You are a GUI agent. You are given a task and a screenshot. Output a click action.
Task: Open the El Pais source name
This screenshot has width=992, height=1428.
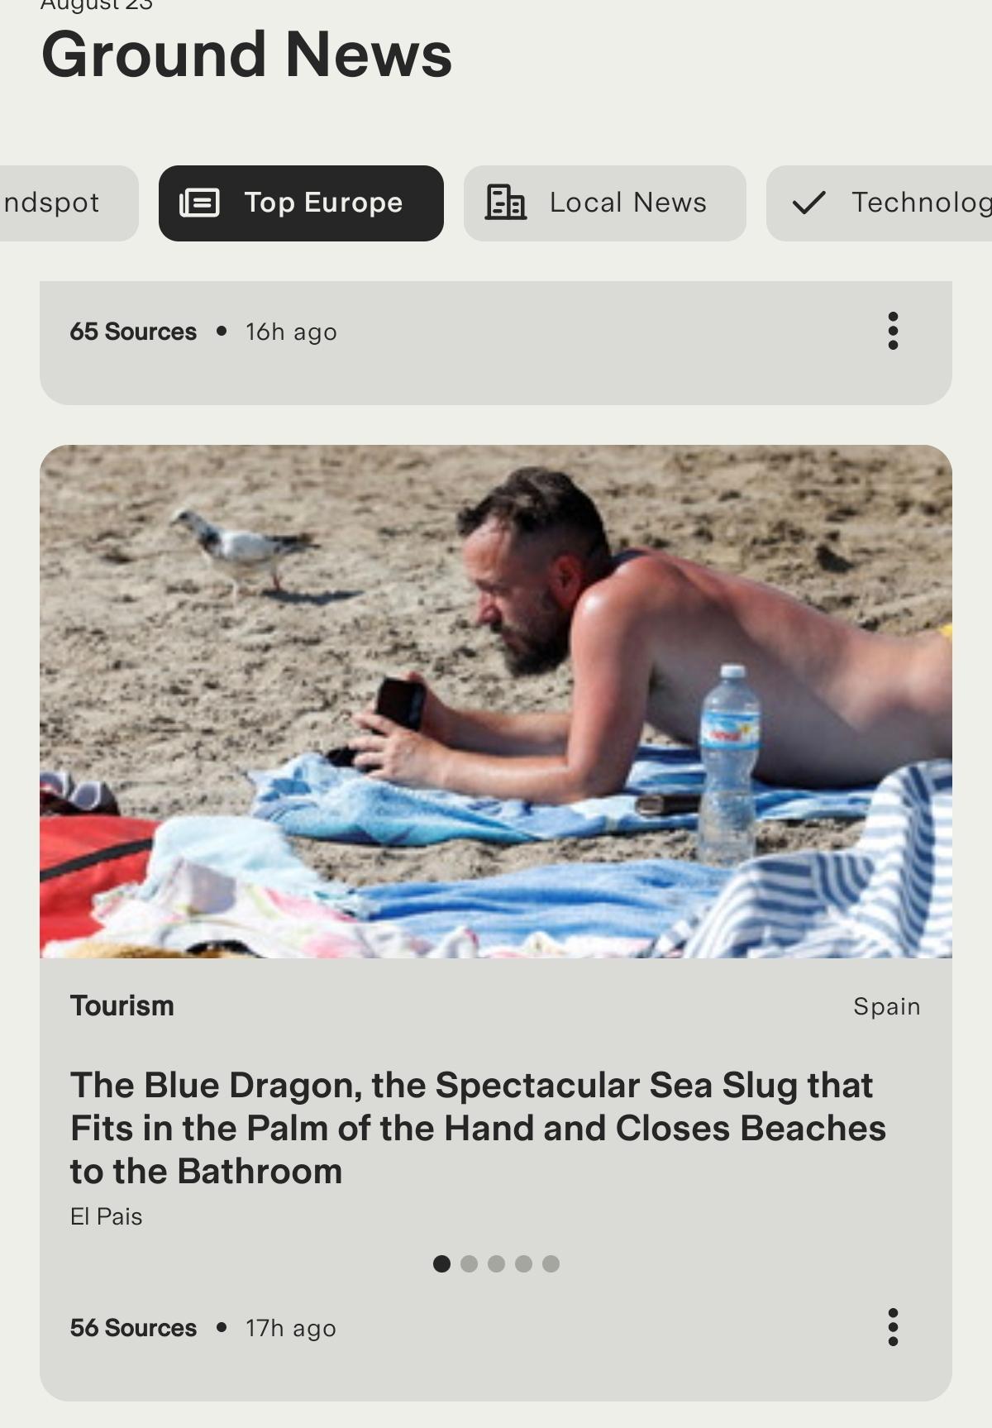click(107, 1216)
